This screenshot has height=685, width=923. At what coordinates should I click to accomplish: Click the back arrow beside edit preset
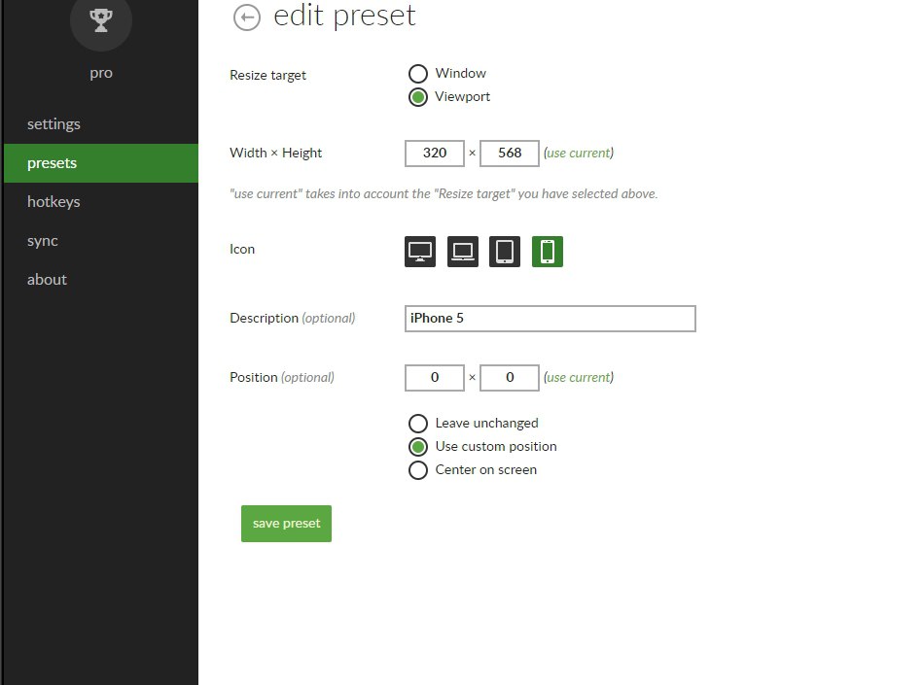point(247,17)
